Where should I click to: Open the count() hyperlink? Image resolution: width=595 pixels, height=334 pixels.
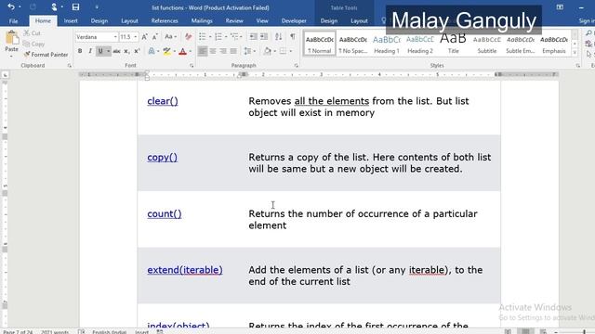[x=165, y=213]
